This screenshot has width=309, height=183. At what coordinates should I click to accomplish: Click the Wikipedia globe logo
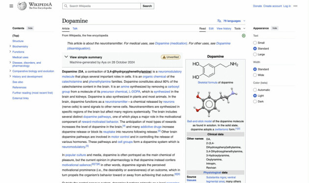[22, 6]
